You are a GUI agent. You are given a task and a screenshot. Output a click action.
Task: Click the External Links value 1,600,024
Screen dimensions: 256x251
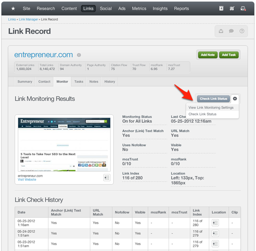pyautogui.click(x=24, y=69)
